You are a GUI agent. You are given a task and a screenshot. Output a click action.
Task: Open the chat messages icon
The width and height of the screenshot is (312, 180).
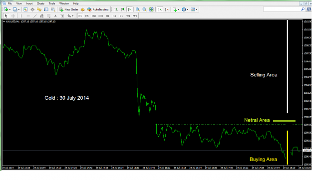point(309,9)
